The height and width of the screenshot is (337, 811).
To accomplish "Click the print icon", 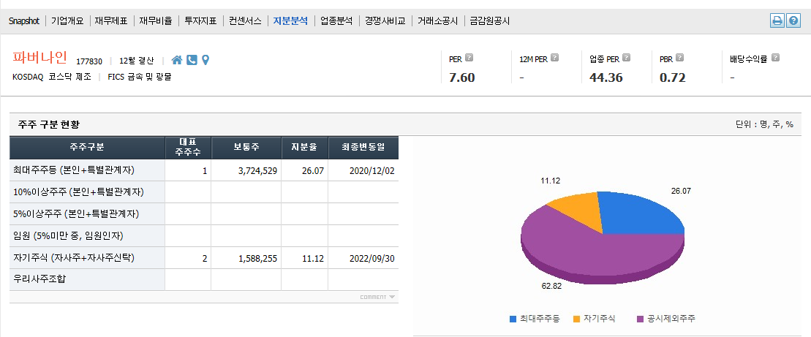I will tap(777, 20).
